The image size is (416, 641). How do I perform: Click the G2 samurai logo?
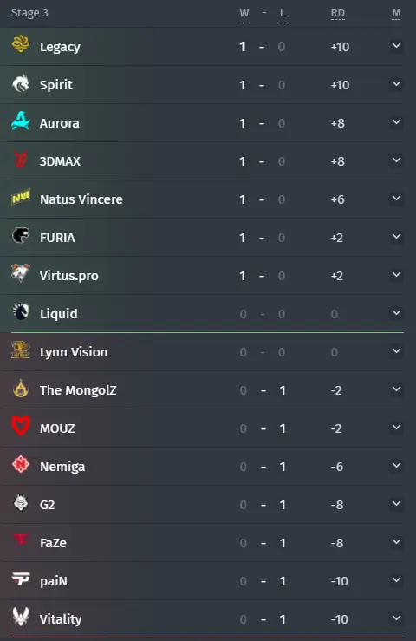point(21,503)
